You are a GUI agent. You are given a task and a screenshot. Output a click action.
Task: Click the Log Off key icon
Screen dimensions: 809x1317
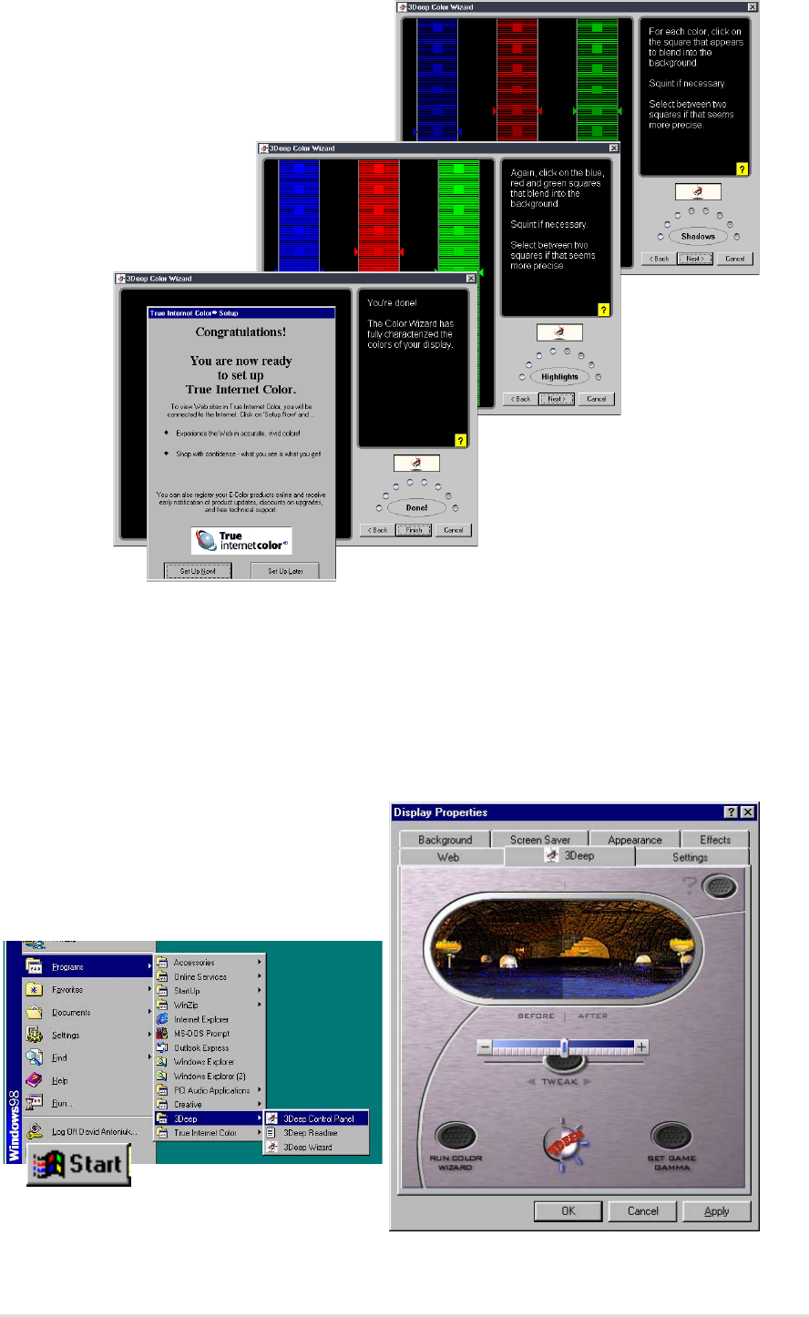click(x=35, y=1131)
